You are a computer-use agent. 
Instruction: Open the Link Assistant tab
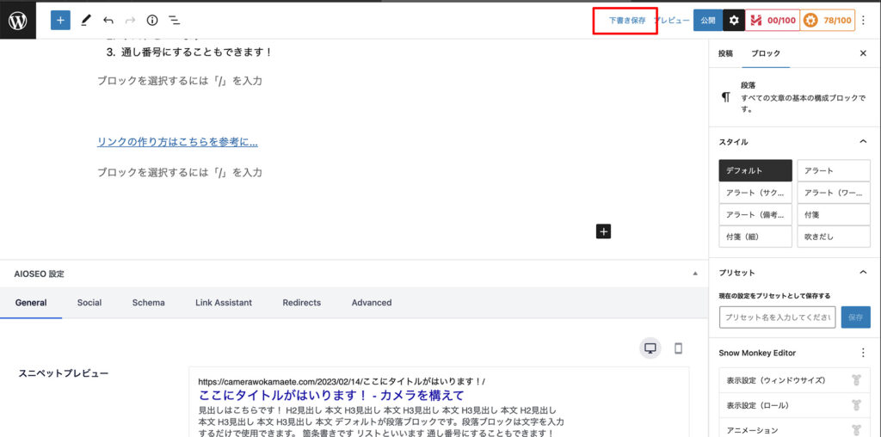(224, 302)
